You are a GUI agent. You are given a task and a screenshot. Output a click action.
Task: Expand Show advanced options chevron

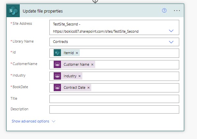(x=54, y=121)
